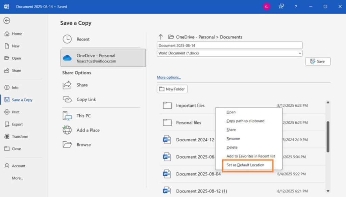The height and width of the screenshot is (197, 346).
Task: Click the Home house icon
Action: click(7, 34)
